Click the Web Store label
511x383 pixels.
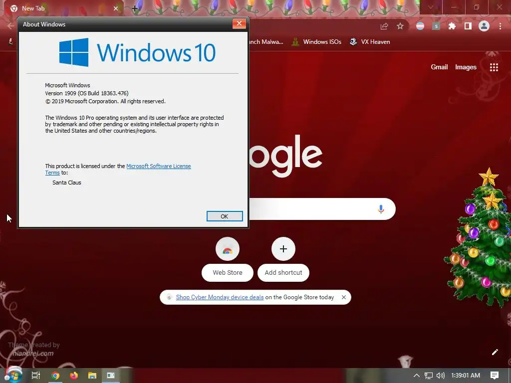(228, 273)
